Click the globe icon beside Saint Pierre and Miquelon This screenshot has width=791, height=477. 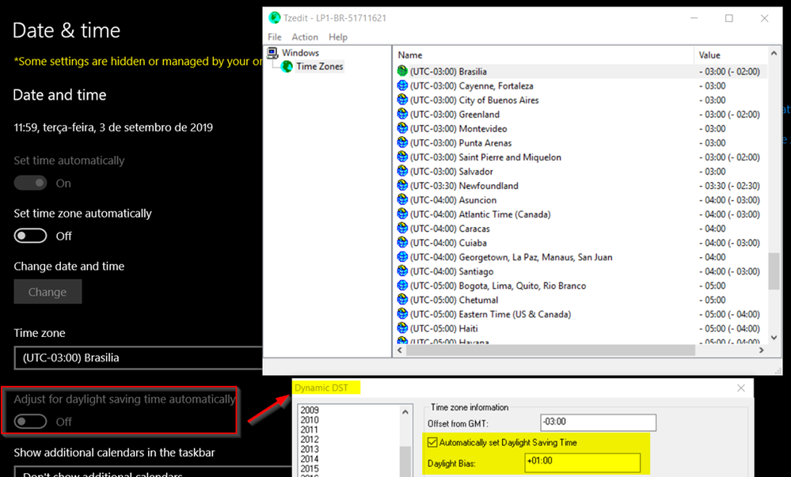pyautogui.click(x=402, y=157)
